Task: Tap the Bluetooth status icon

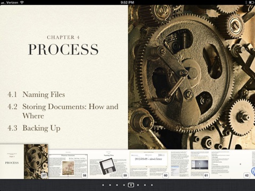Action: (246, 2)
